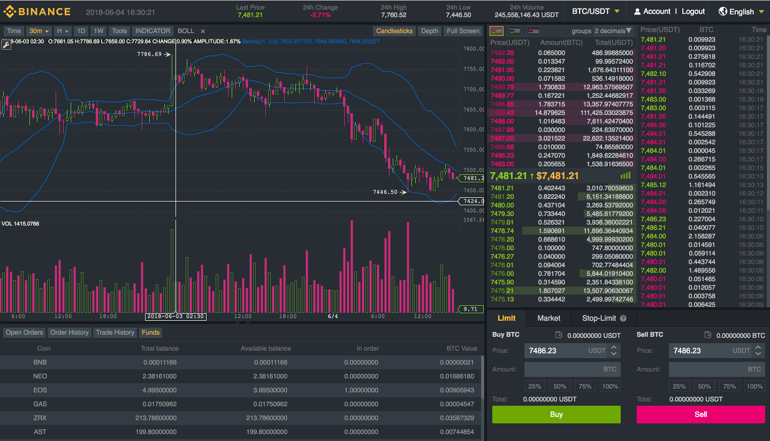Click the Buy Amount input field
Viewport: 770px width, 441px height.
pos(572,369)
